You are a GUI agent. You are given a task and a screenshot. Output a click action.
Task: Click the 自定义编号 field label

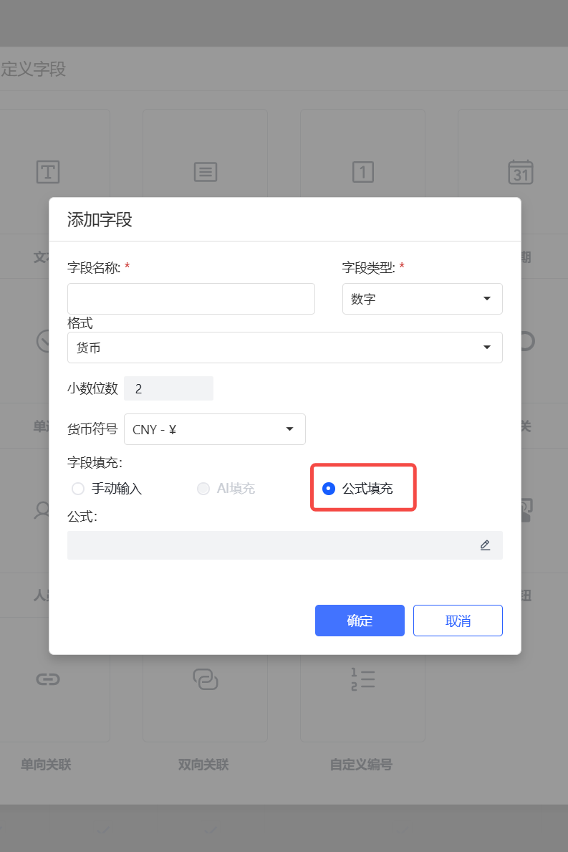tap(361, 765)
